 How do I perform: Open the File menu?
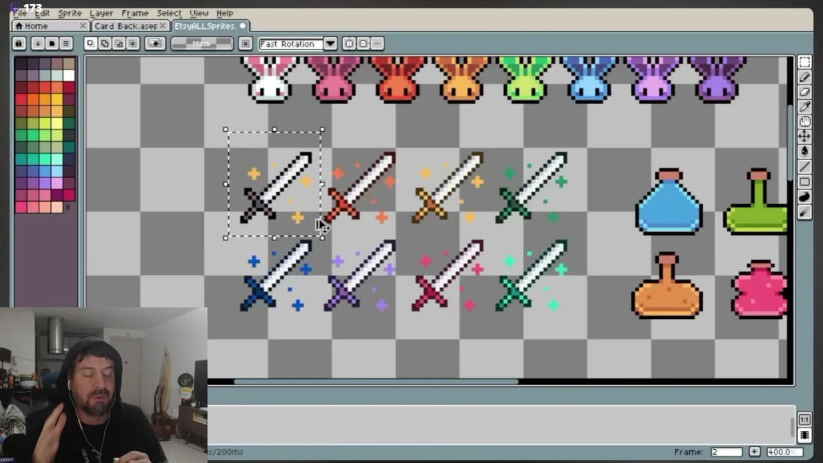coord(19,13)
